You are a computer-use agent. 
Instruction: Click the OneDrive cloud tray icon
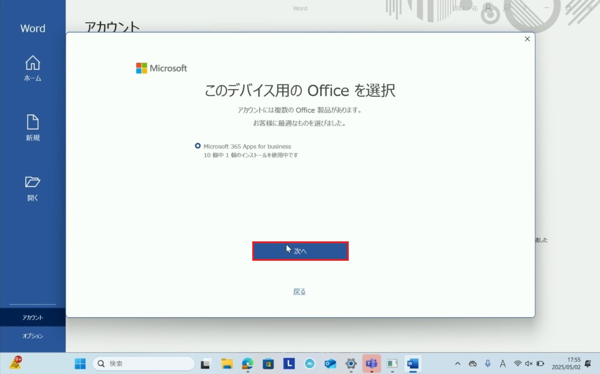pos(473,364)
